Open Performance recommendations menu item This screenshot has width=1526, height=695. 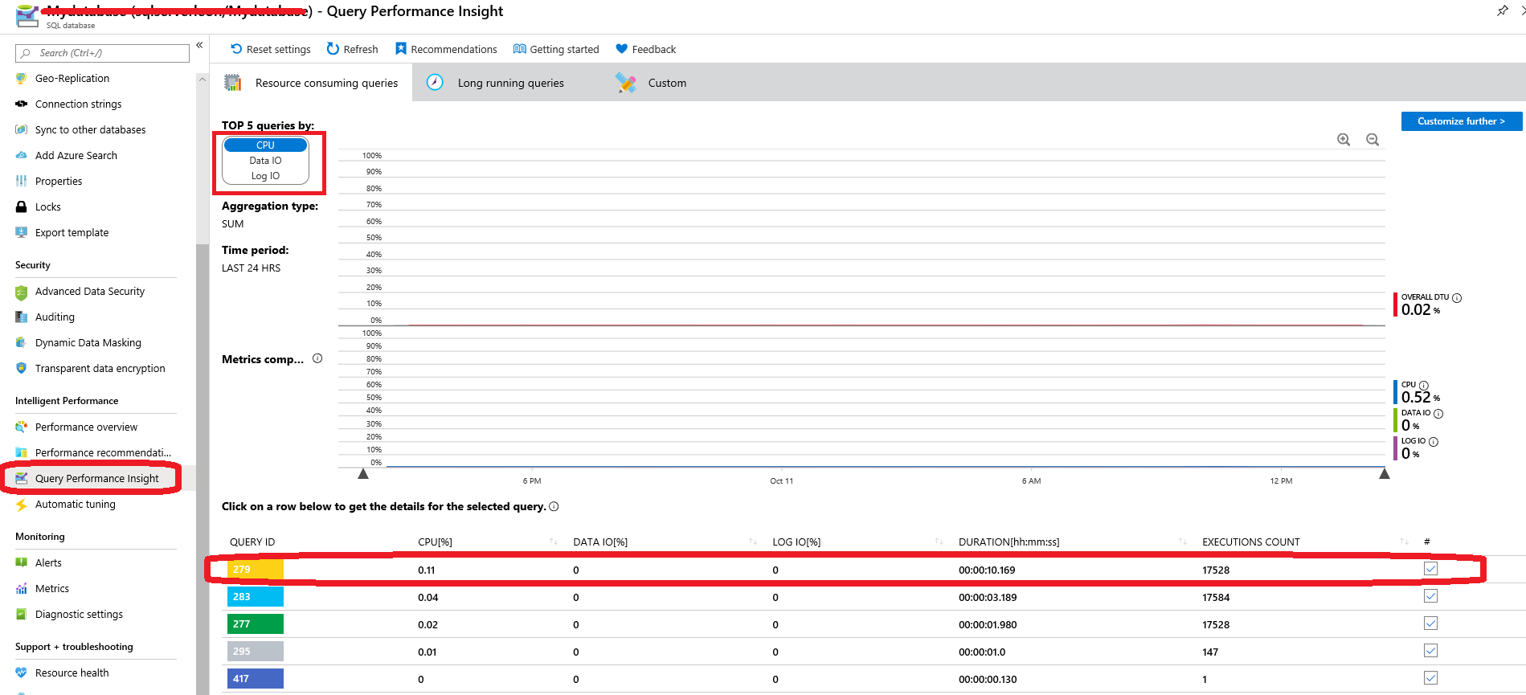click(103, 453)
